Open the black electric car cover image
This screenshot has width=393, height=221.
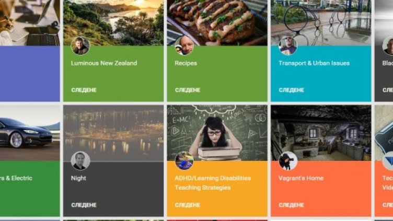pos(30,133)
